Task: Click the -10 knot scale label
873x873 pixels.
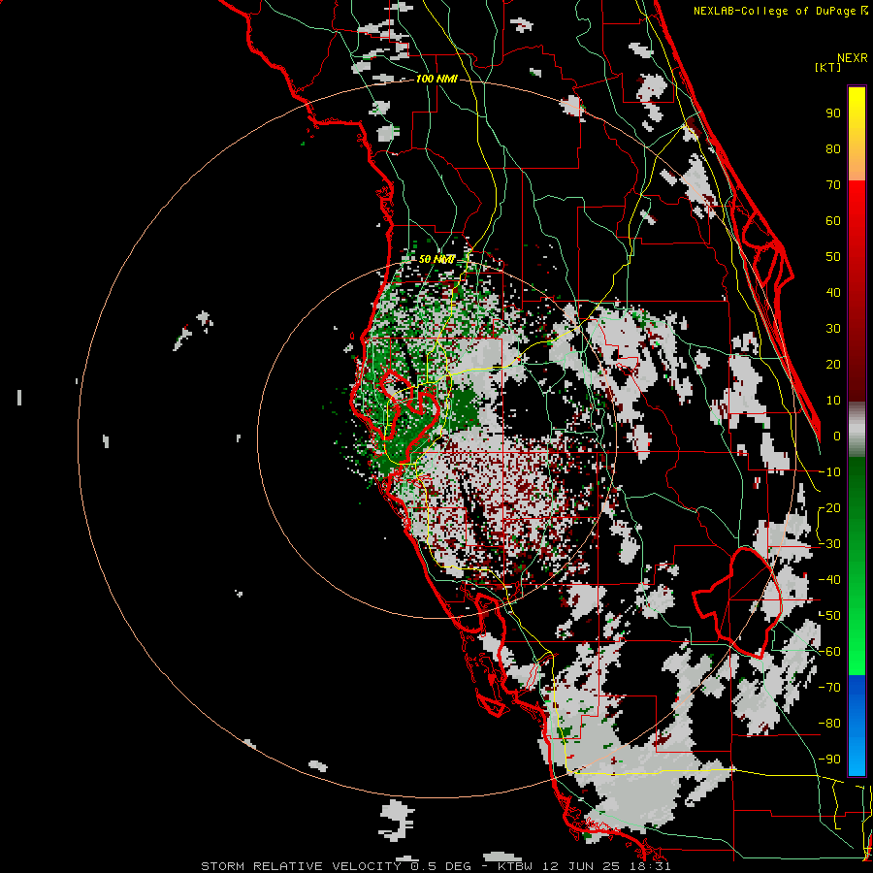Action: pyautogui.click(x=830, y=472)
